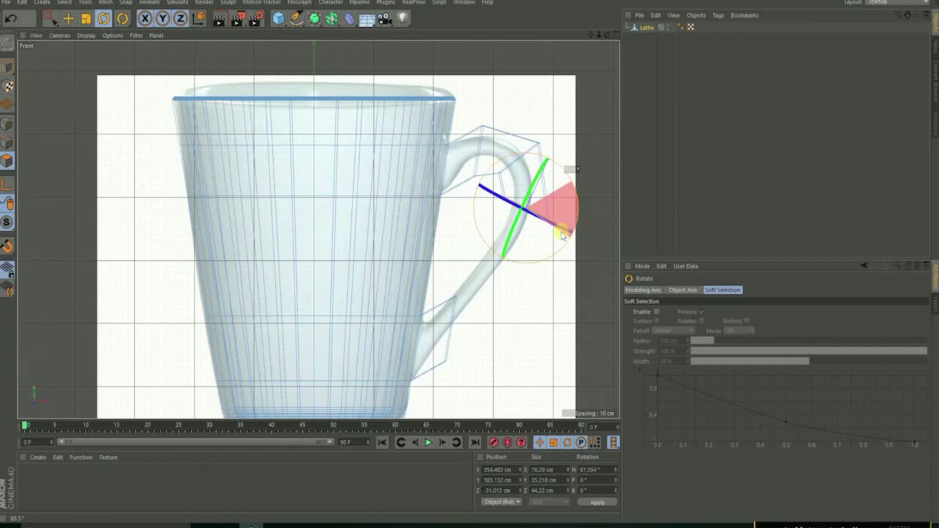Toggle the Surface checkbox

click(x=657, y=320)
